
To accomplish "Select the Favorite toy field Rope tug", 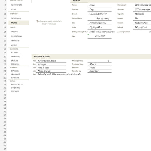I will [x=99, y=71].
